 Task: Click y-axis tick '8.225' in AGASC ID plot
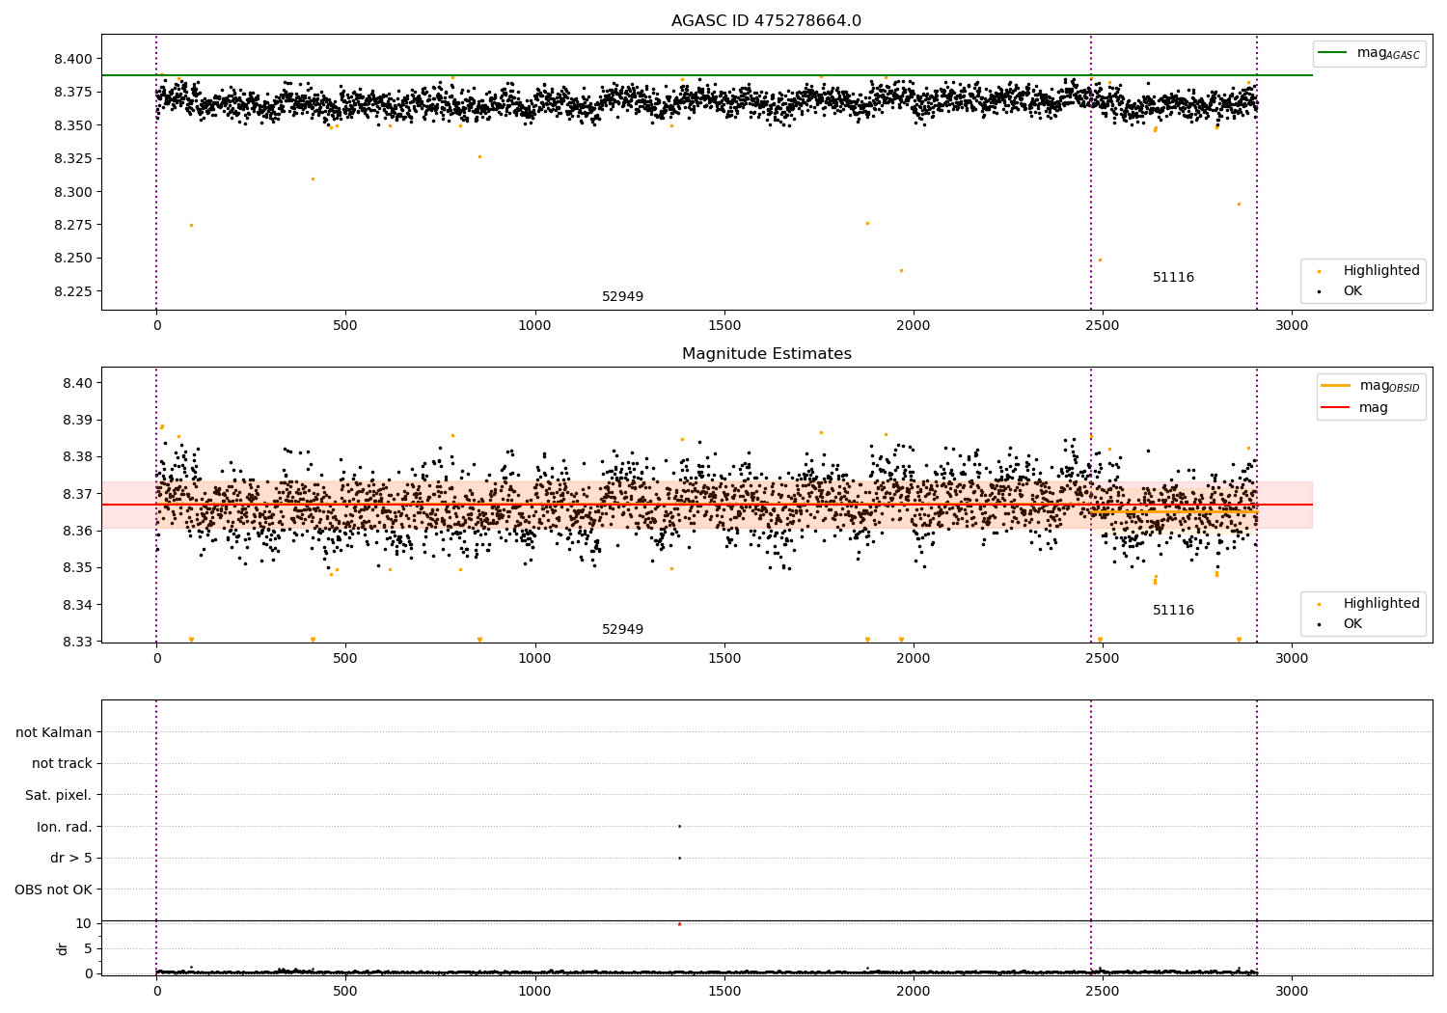click(73, 291)
